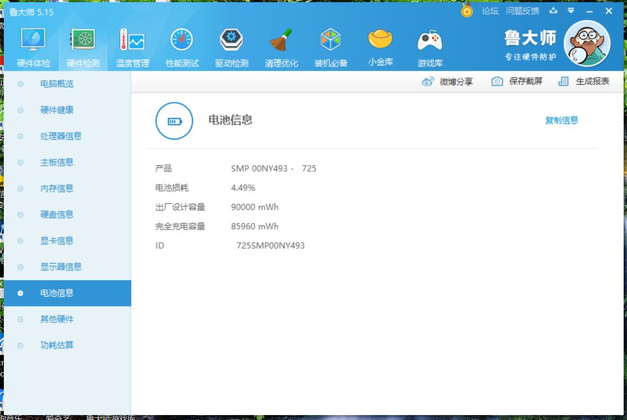This screenshot has width=627, height=420.
Task: Share via 微博分享 button
Action: [x=447, y=81]
